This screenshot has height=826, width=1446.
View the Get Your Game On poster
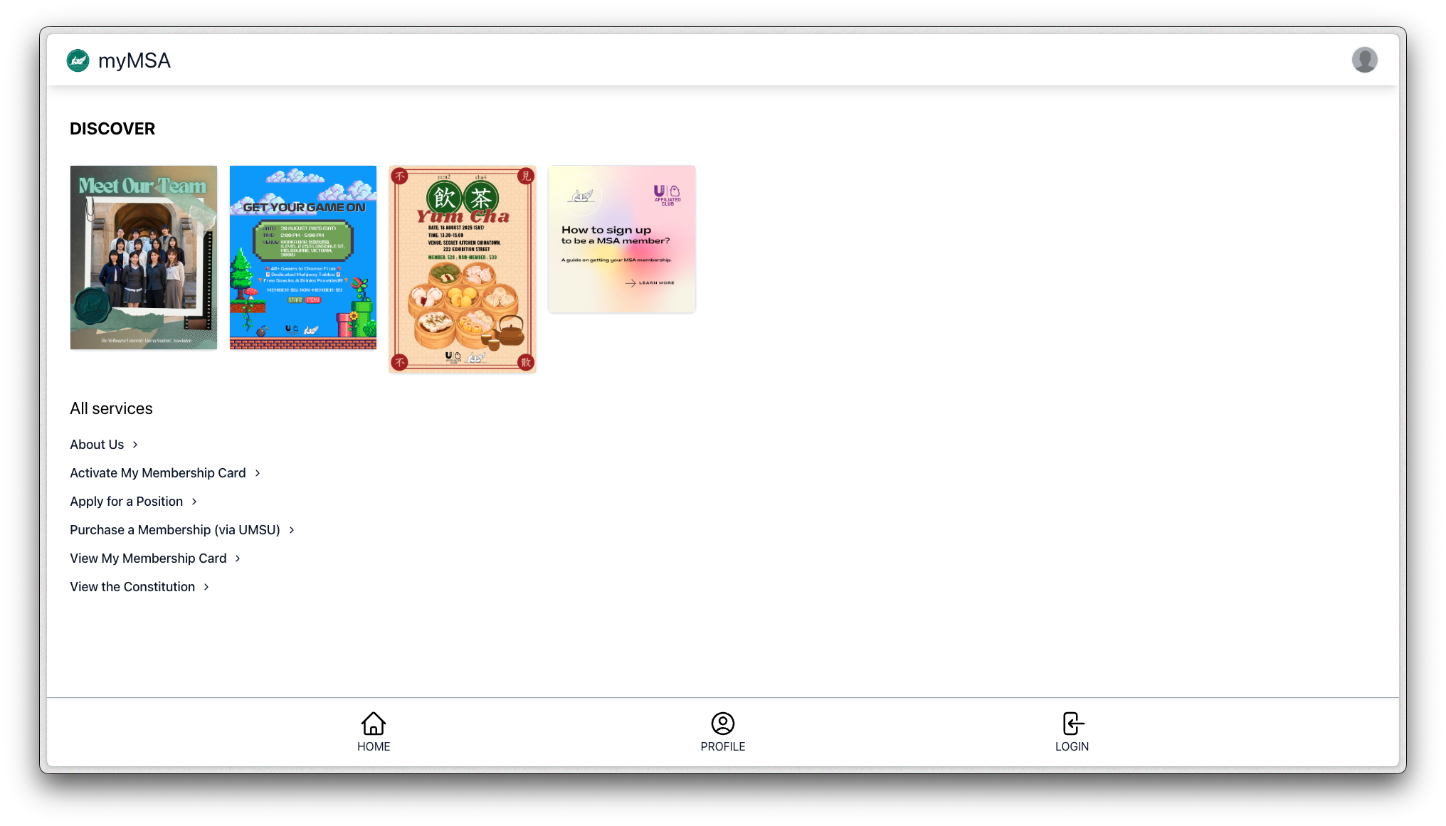tap(303, 258)
